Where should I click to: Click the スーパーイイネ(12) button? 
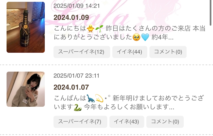point(82,52)
